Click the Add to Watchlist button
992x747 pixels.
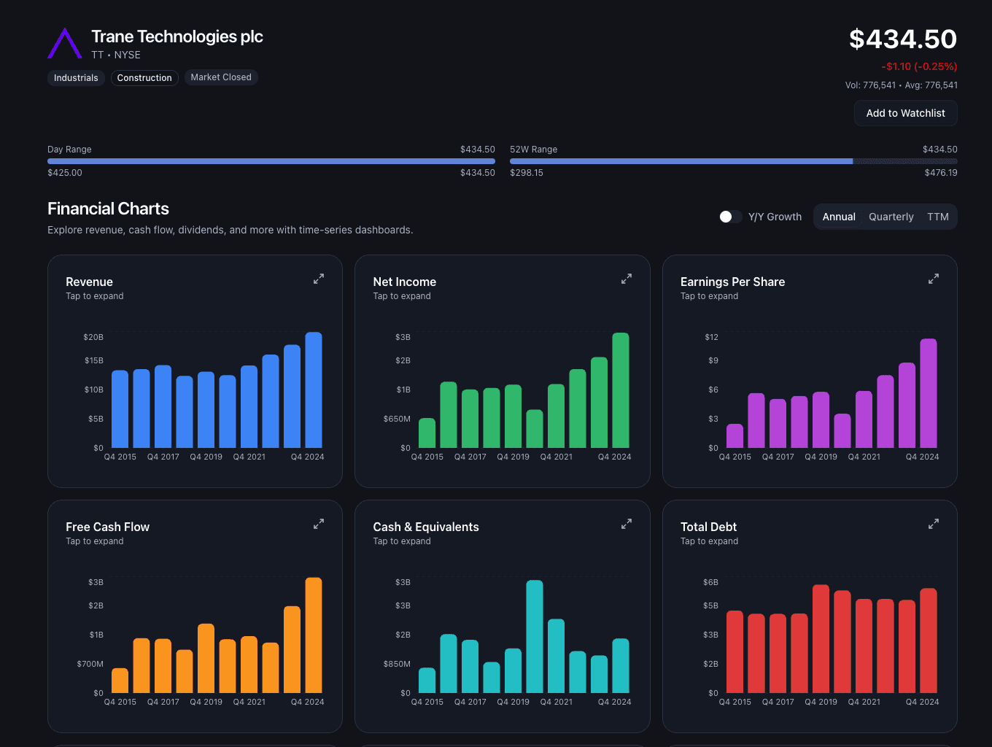(905, 113)
